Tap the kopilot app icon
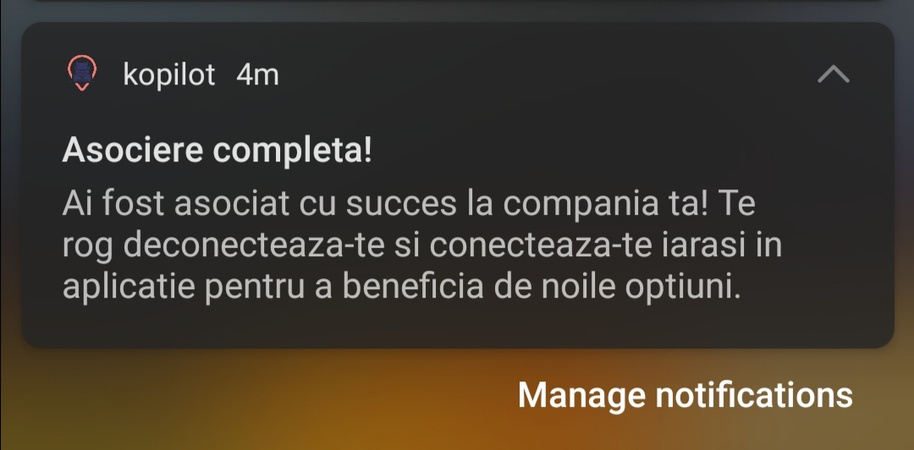 pyautogui.click(x=82, y=74)
